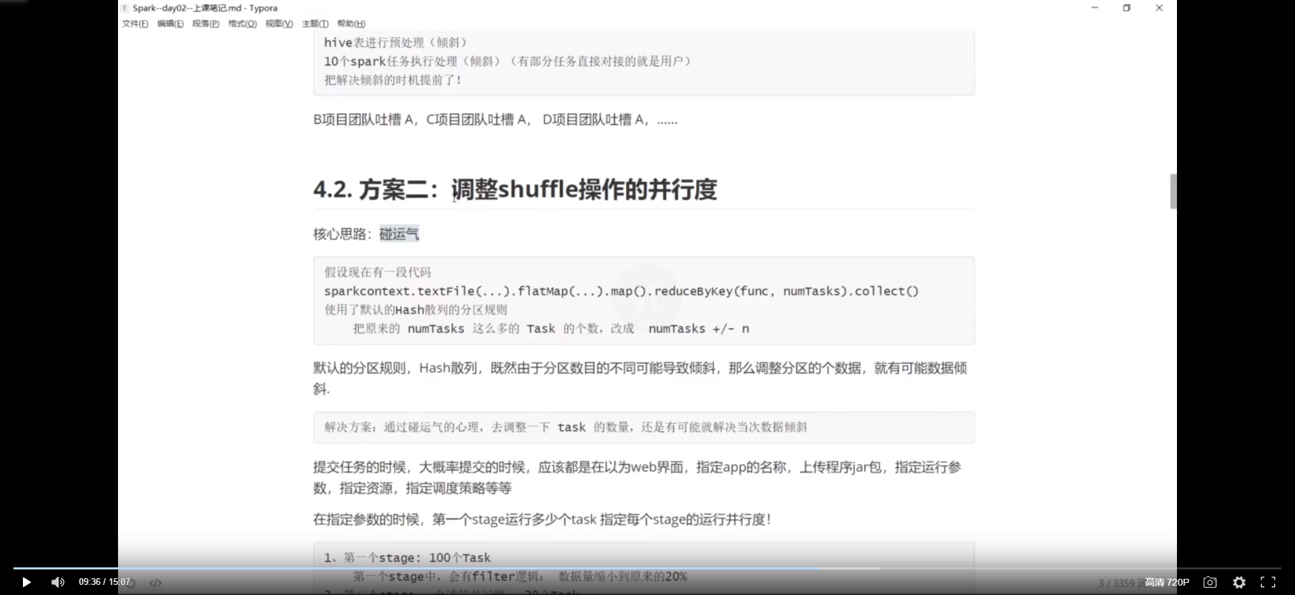Click the Typora document scrollbar thumb
Viewport: 1295px width, 595px height.
[x=1173, y=191]
